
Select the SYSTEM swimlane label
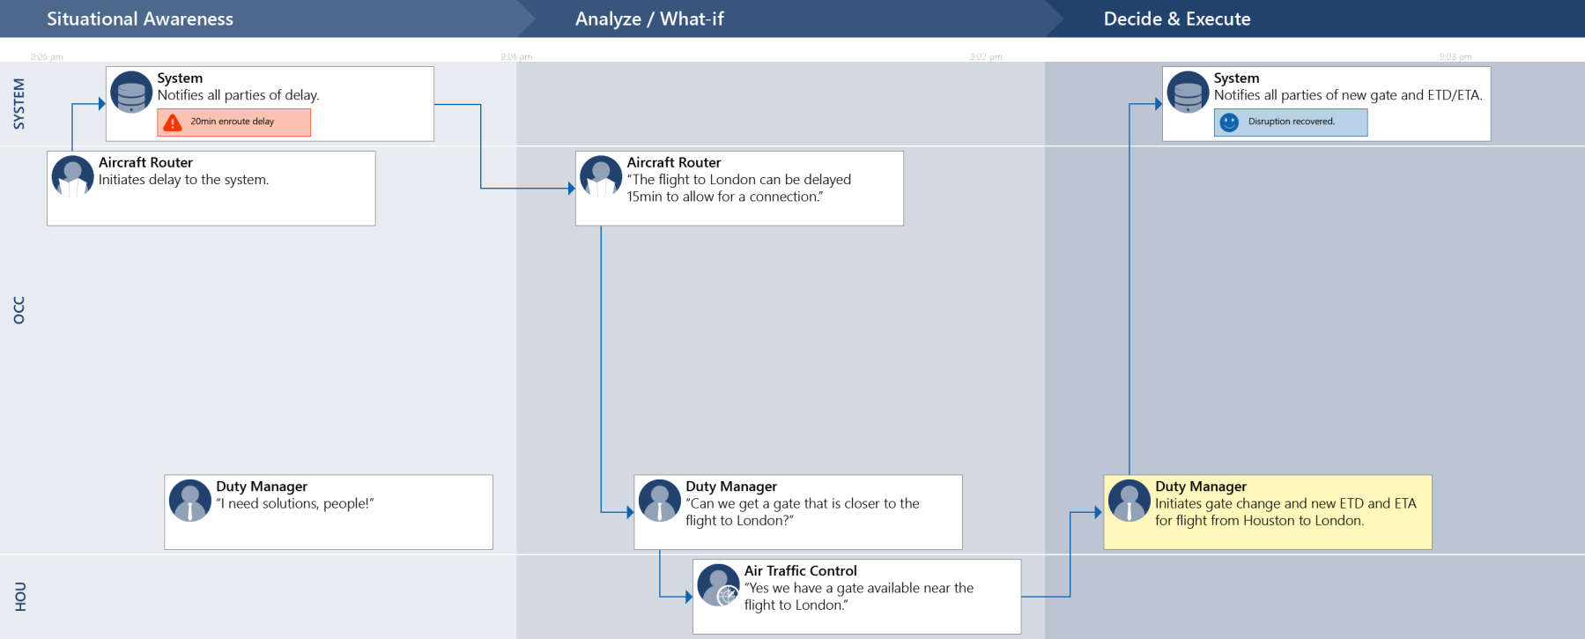pyautogui.click(x=19, y=104)
